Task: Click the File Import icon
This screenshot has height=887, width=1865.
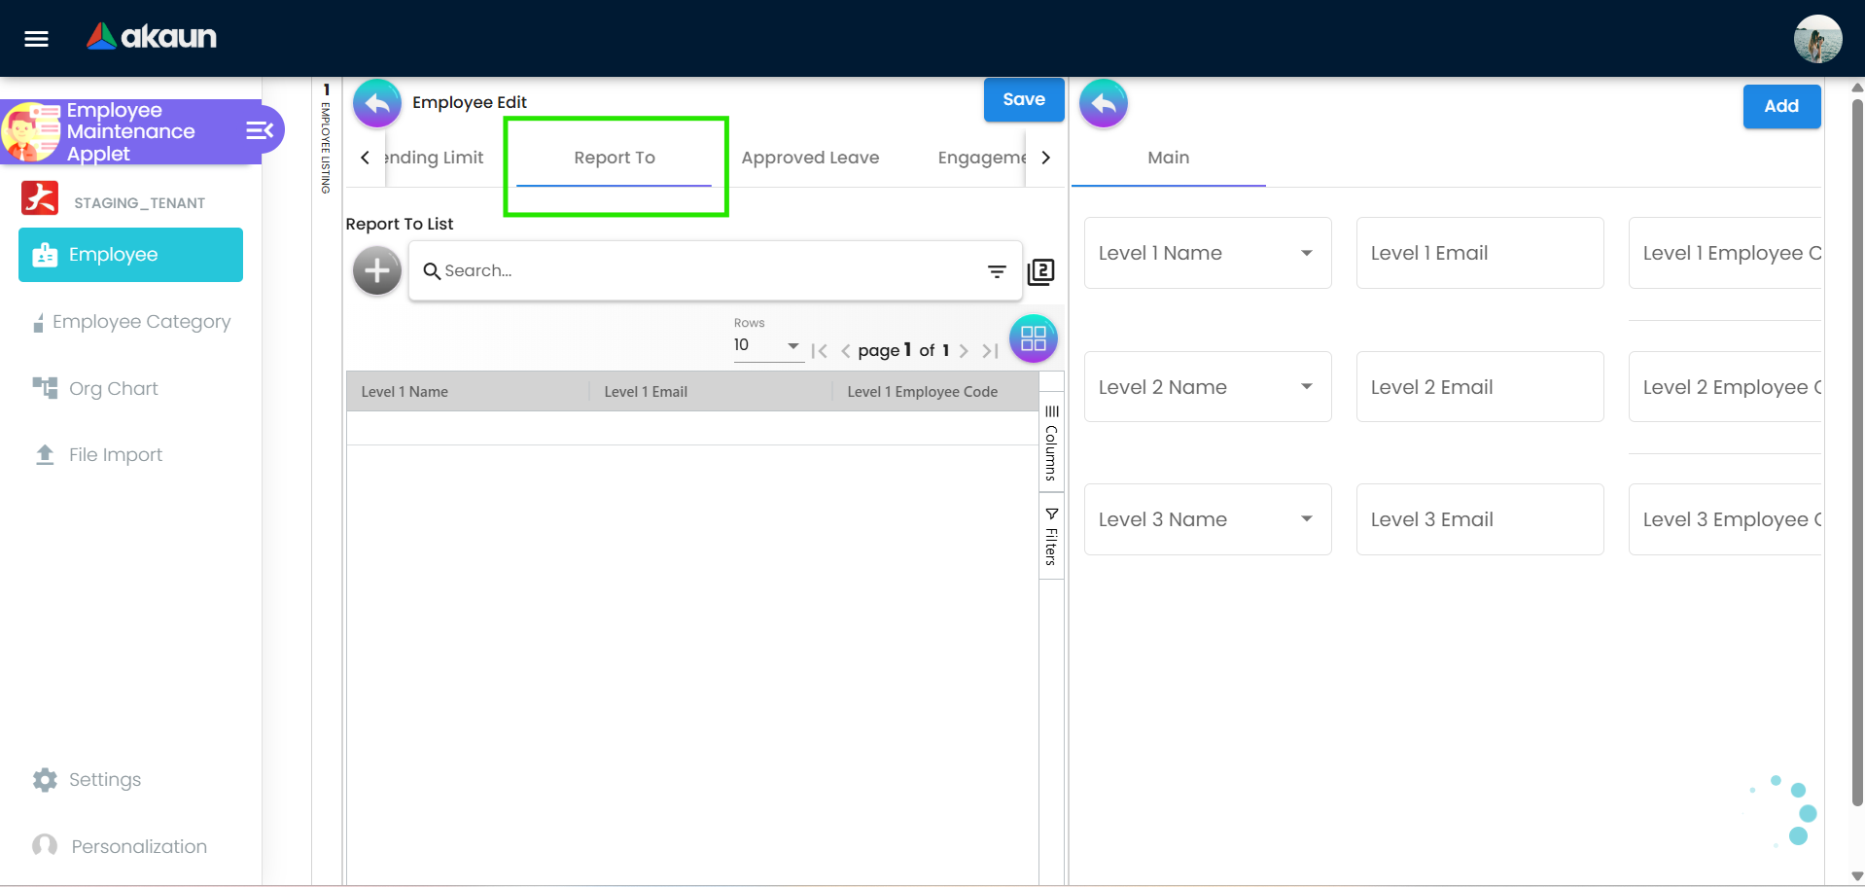Action: 44,454
